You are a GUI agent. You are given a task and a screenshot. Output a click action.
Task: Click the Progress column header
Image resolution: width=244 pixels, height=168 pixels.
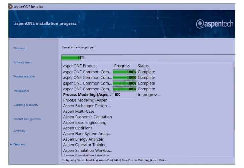click(x=122, y=66)
